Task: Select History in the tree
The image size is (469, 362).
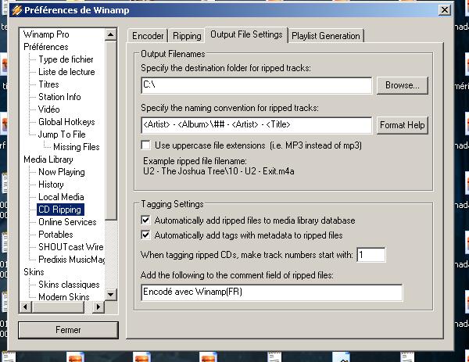Action: tap(51, 185)
